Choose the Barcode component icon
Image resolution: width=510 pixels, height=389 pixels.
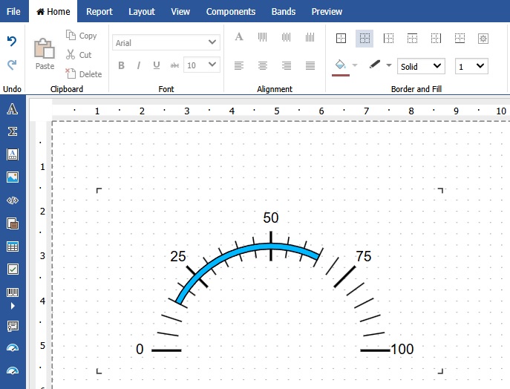(x=12, y=292)
